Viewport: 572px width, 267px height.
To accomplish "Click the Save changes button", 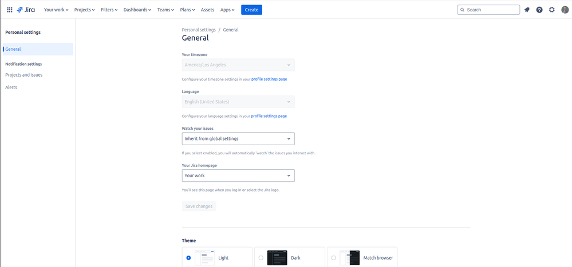I will coord(199,206).
